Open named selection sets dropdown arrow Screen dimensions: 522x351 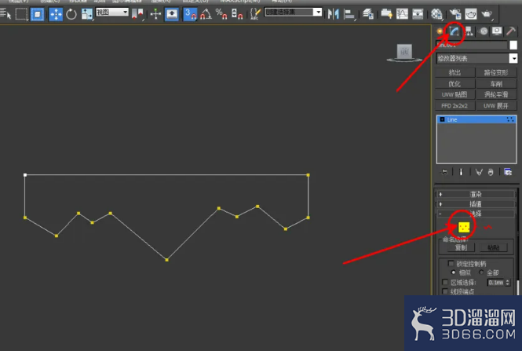318,13
